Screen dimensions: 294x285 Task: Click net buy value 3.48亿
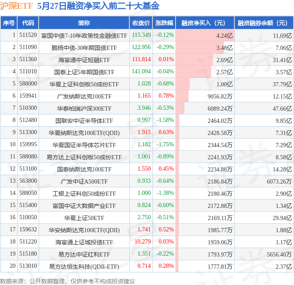tap(224, 48)
